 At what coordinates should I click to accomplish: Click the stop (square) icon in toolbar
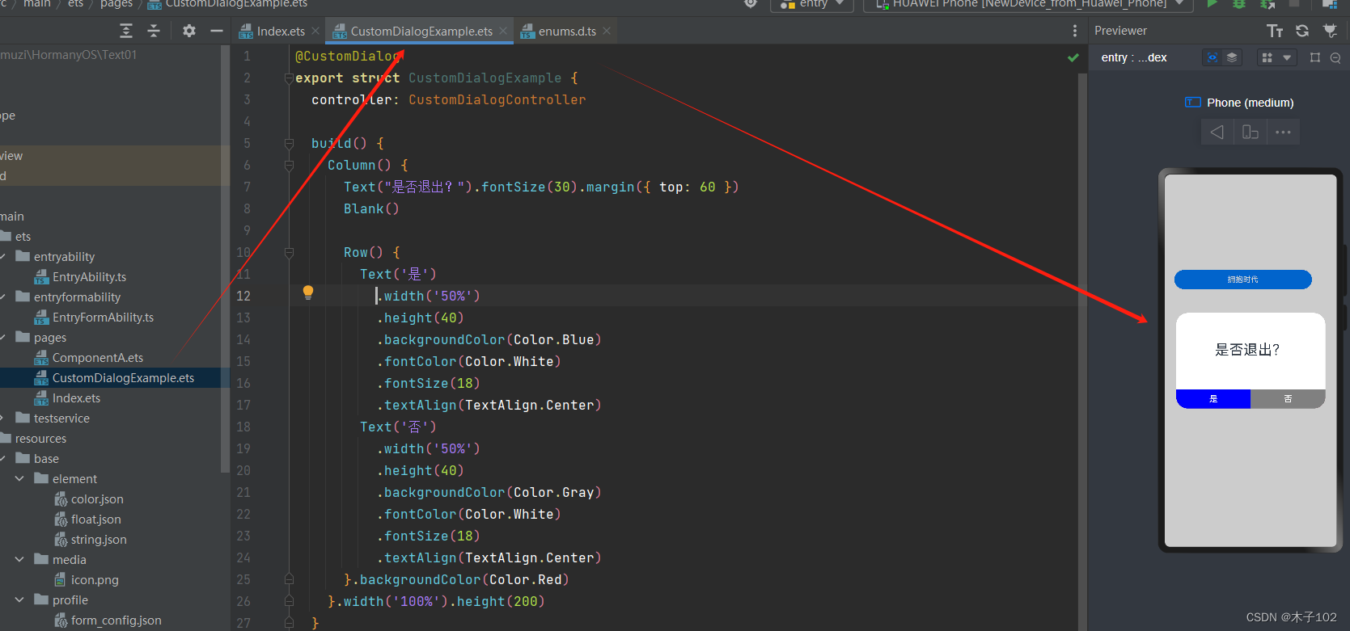(x=1294, y=4)
